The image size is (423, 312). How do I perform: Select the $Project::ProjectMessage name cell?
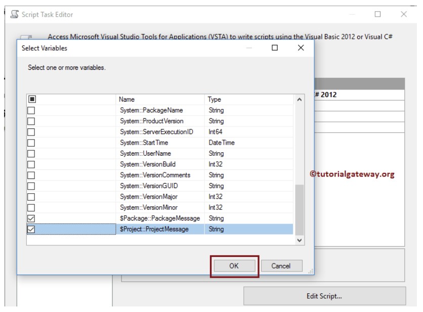coord(160,229)
